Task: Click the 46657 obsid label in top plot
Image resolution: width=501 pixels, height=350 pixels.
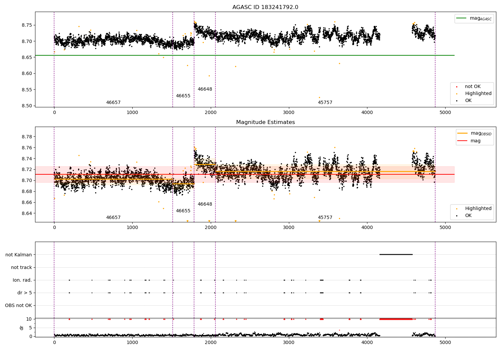Action: tap(113, 103)
